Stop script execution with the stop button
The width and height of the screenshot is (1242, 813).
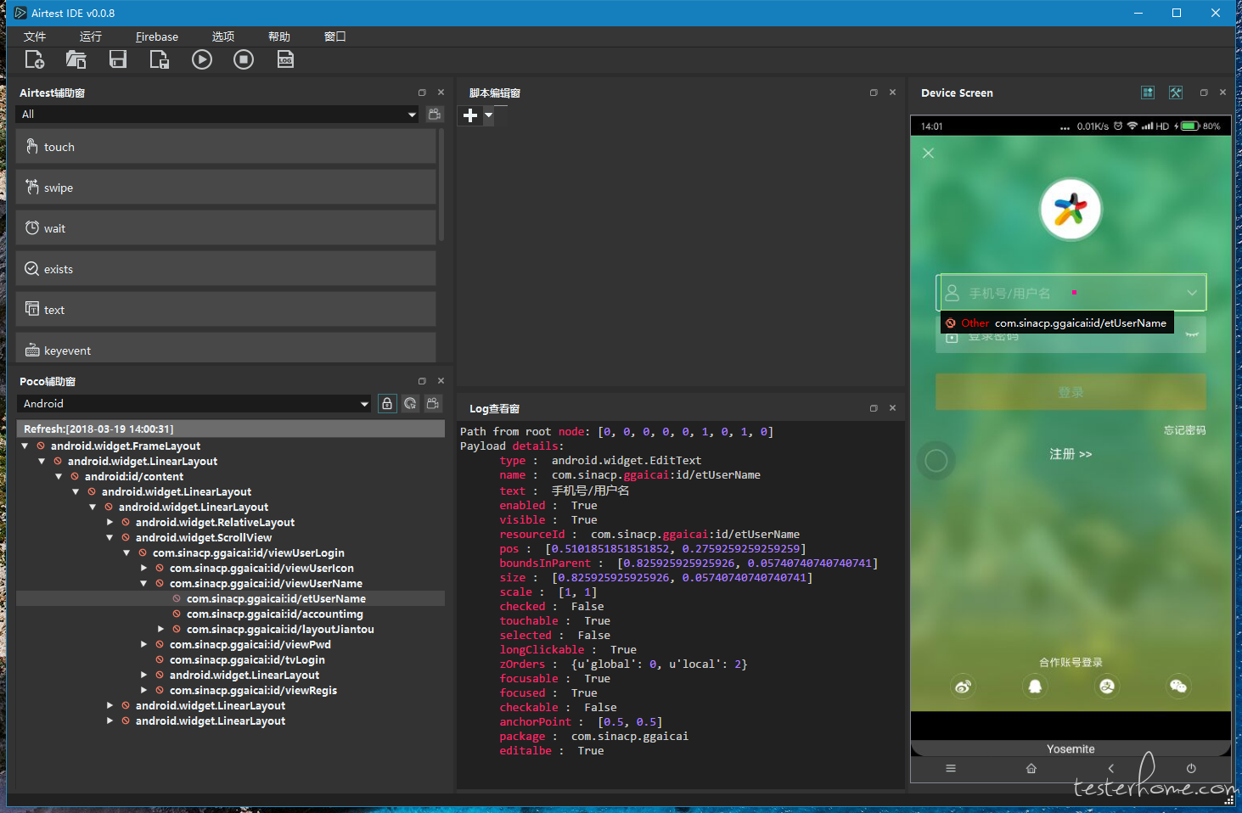(244, 59)
